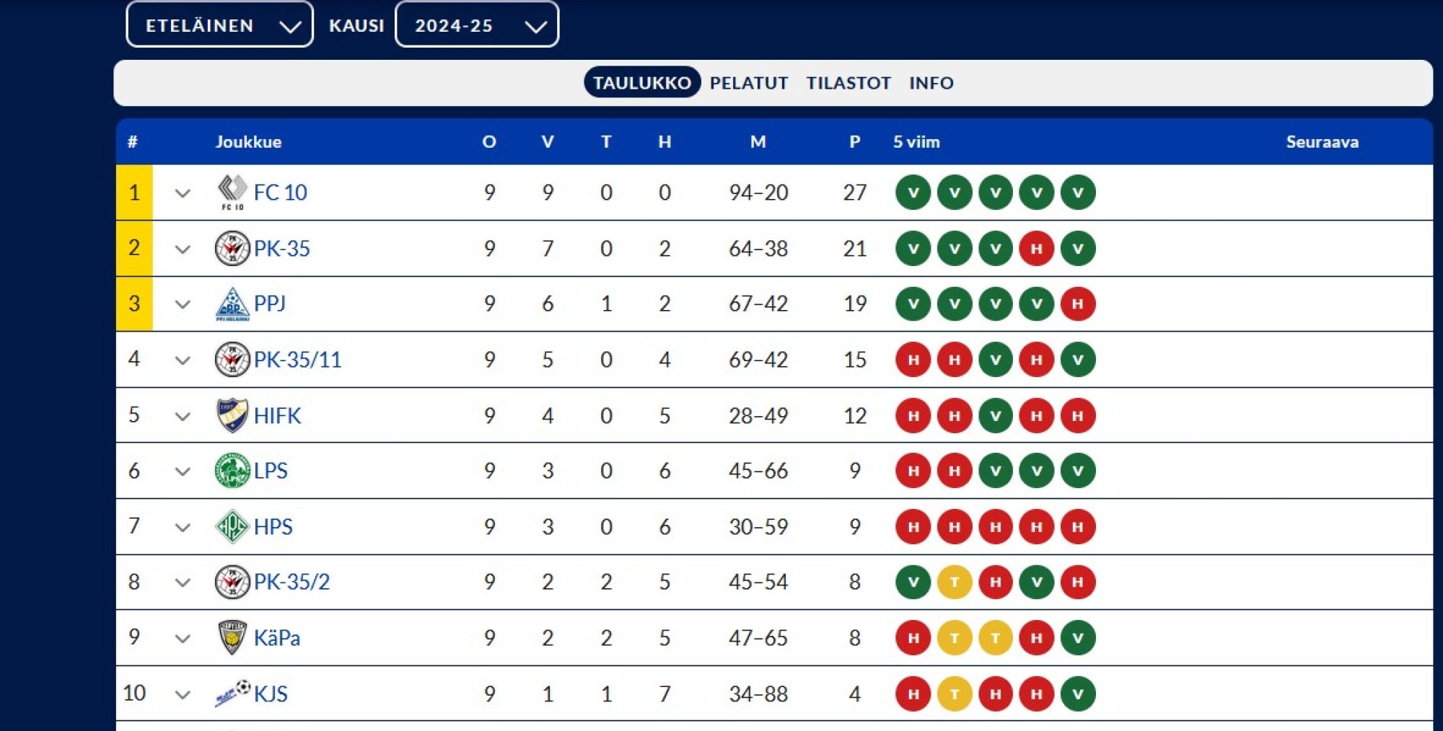Expand the HIFK row details chevron

[183, 416]
